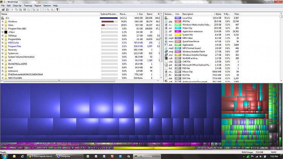283x159 pixels.
Task: Expand the Users folder node
Action: pyautogui.click(x=3, y=25)
